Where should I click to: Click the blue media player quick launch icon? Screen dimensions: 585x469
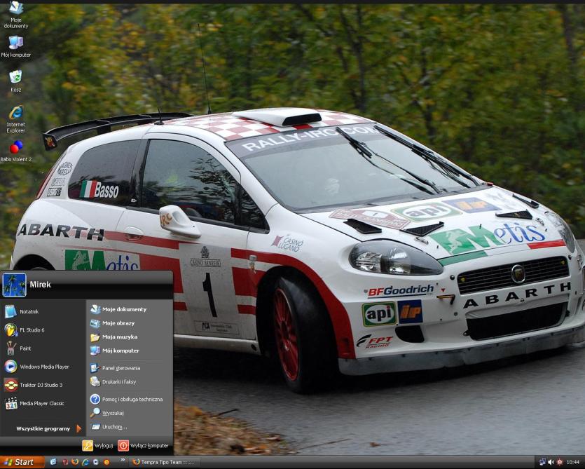96,462
